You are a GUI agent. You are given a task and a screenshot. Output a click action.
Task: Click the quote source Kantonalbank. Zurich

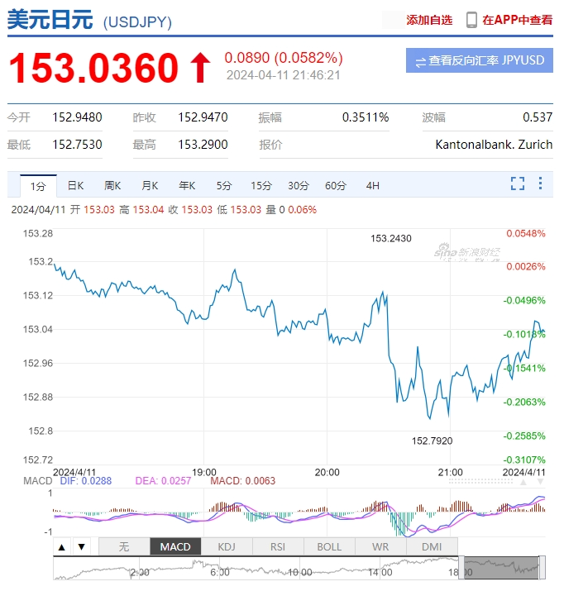[494, 145]
